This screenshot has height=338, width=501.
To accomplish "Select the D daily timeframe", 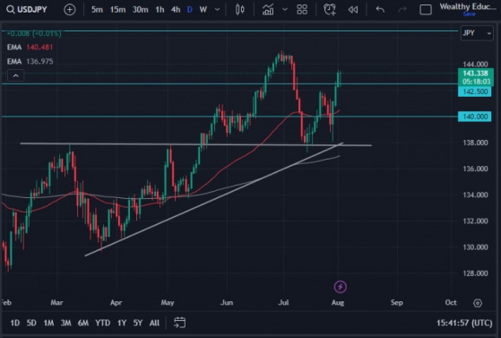I will (190, 10).
